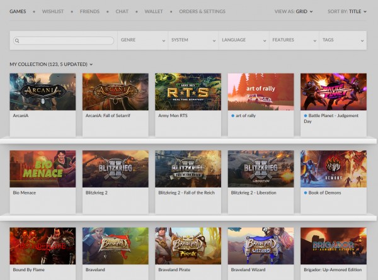Click Blitzkrieg 2 - Liberation title

[254, 193]
